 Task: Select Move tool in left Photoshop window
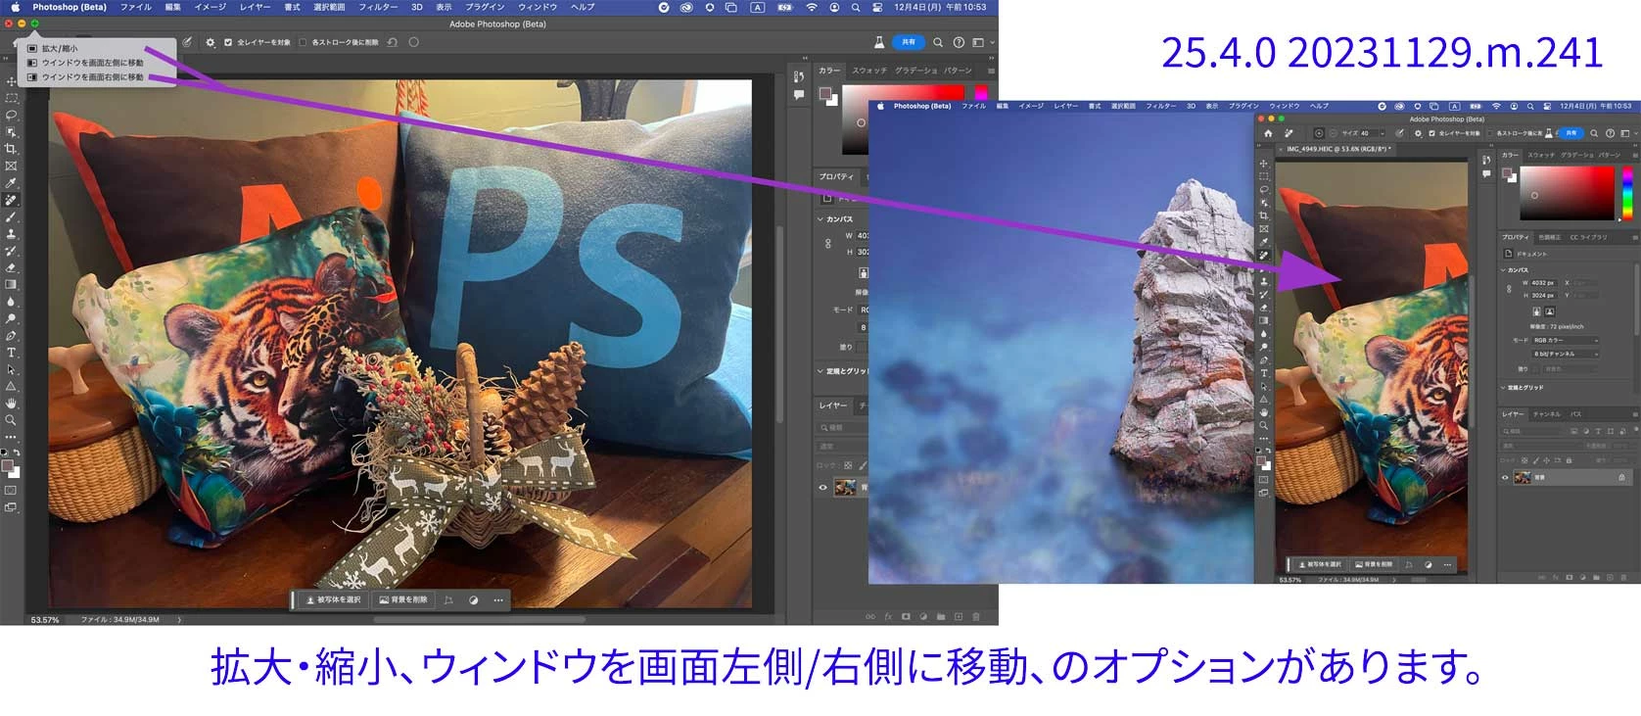[x=11, y=81]
